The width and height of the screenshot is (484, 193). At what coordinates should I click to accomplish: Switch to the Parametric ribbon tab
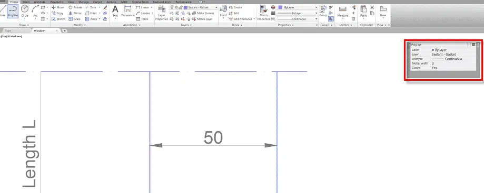pos(56,2)
